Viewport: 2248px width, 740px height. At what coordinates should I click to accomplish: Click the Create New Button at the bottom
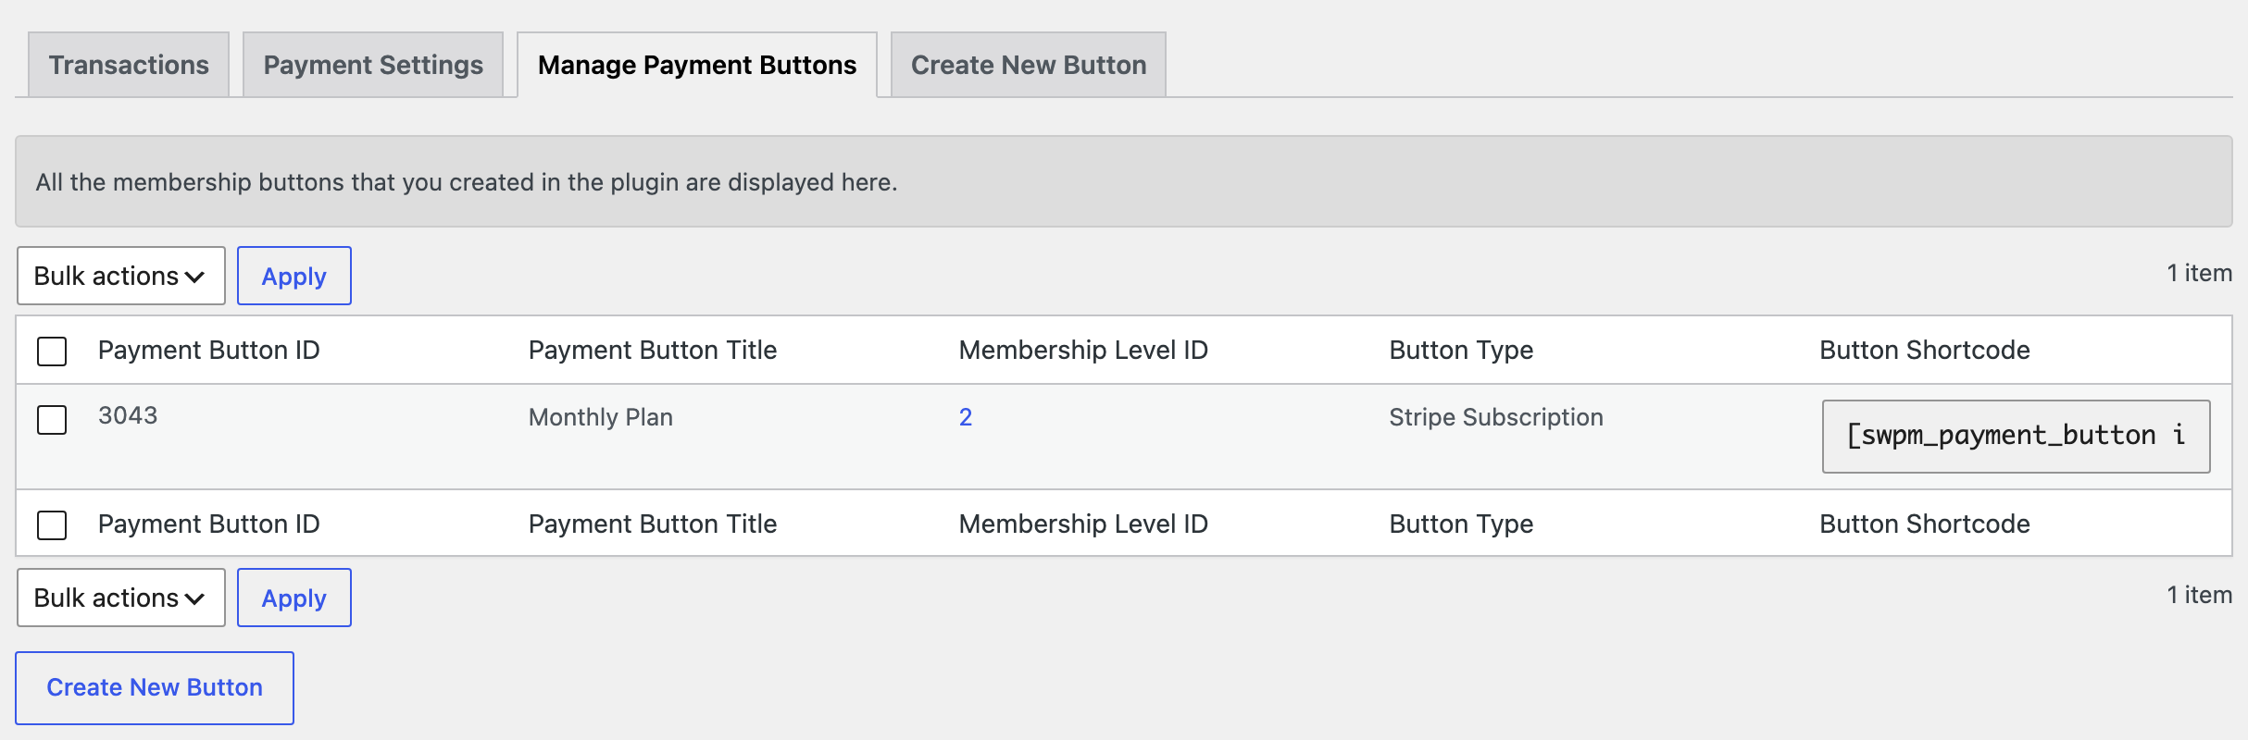pos(155,687)
